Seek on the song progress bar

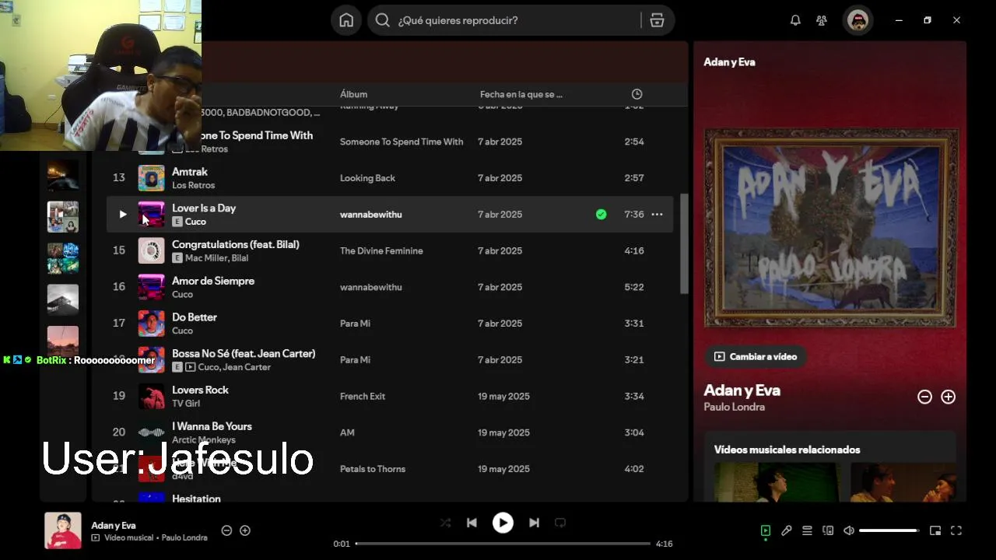(x=503, y=544)
